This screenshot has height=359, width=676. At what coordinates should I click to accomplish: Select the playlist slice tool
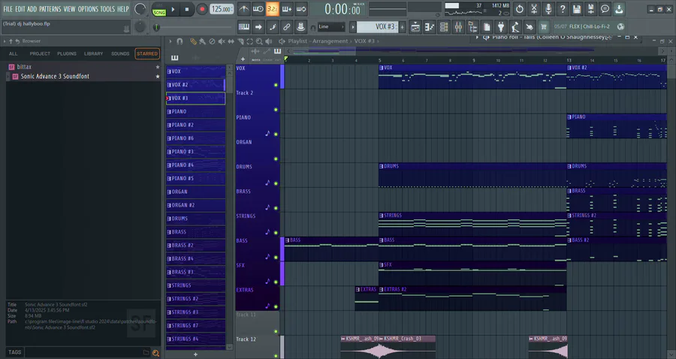(x=240, y=41)
